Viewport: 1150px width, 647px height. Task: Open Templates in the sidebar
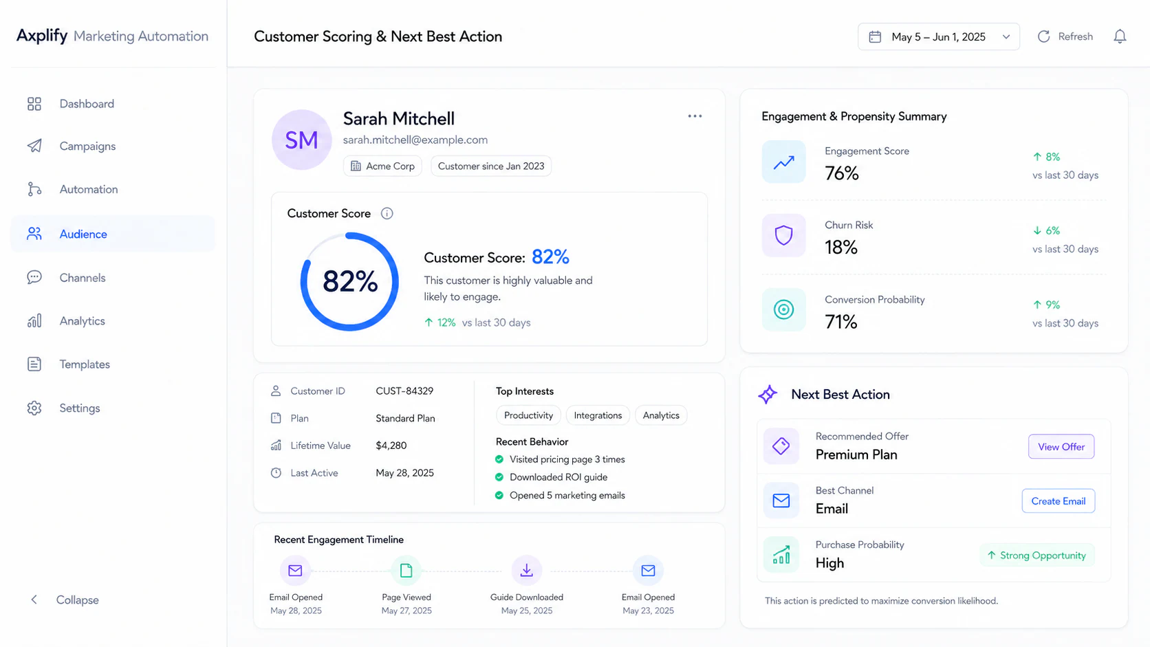[x=113, y=364]
